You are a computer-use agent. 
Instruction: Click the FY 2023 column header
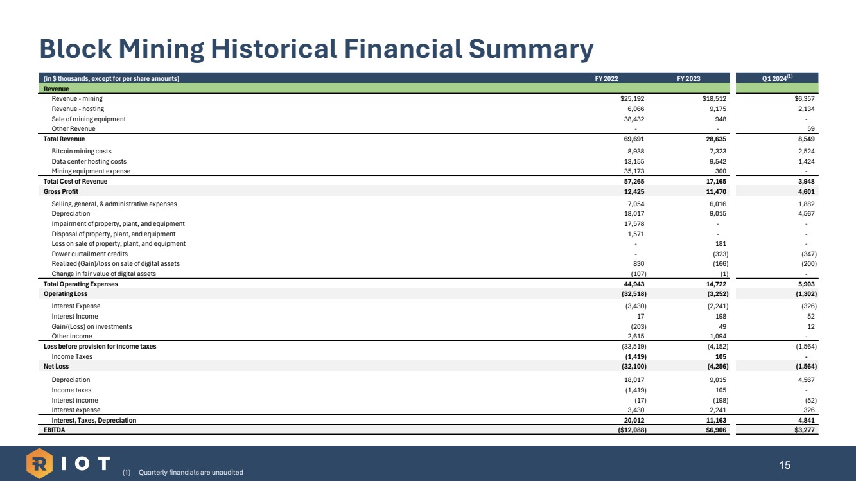[688, 78]
